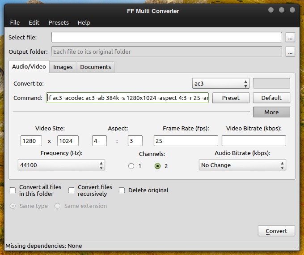This screenshot has width=304, height=255.
Task: Click the aspect field showing 4
Action: [x=99, y=141]
